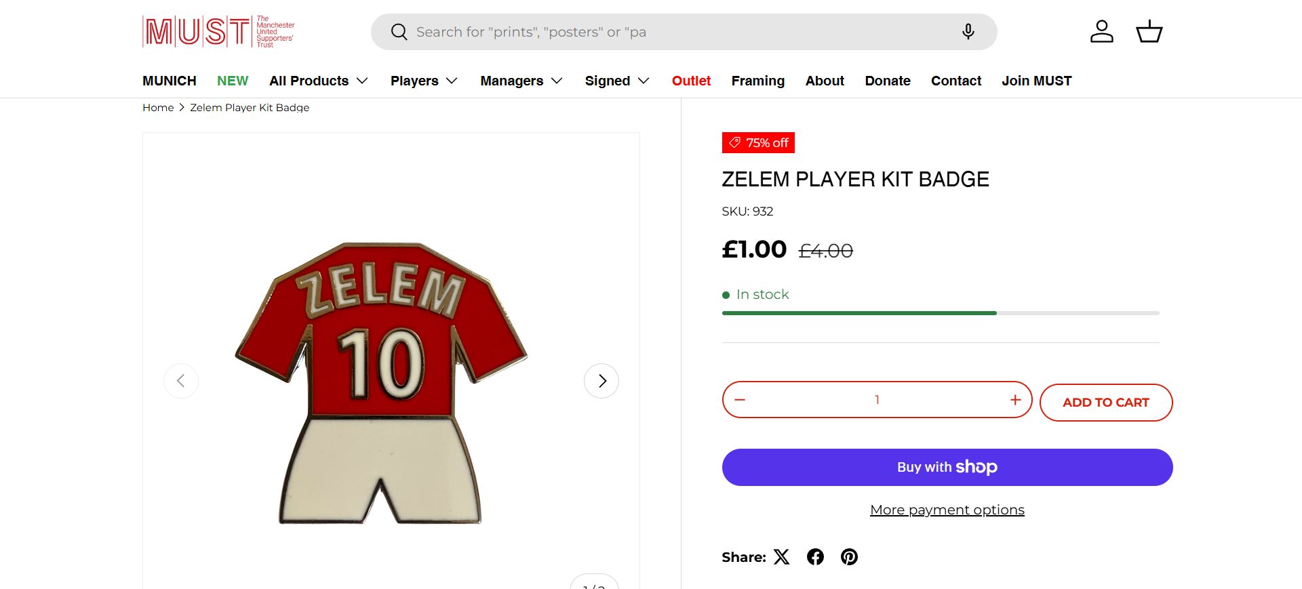Screen dimensions: 1302x589
Task: Share the product on X
Action: pos(782,557)
